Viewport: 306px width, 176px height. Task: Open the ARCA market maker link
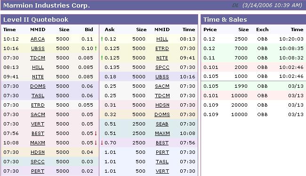pos(38,39)
